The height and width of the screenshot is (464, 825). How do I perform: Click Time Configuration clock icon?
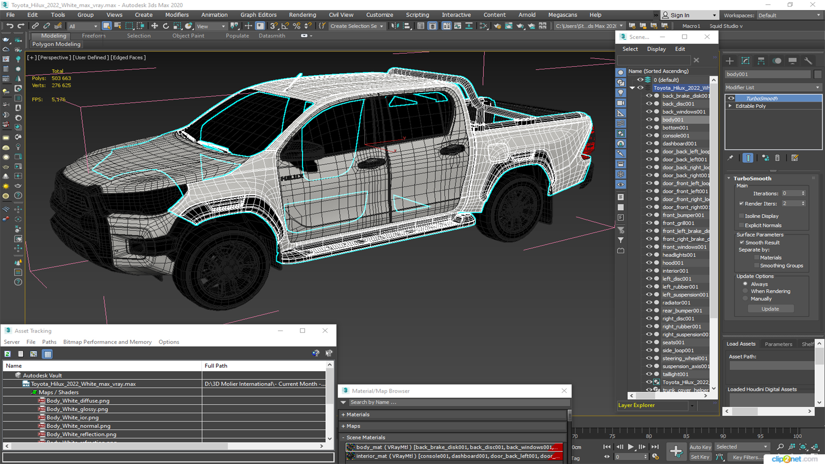[655, 457]
